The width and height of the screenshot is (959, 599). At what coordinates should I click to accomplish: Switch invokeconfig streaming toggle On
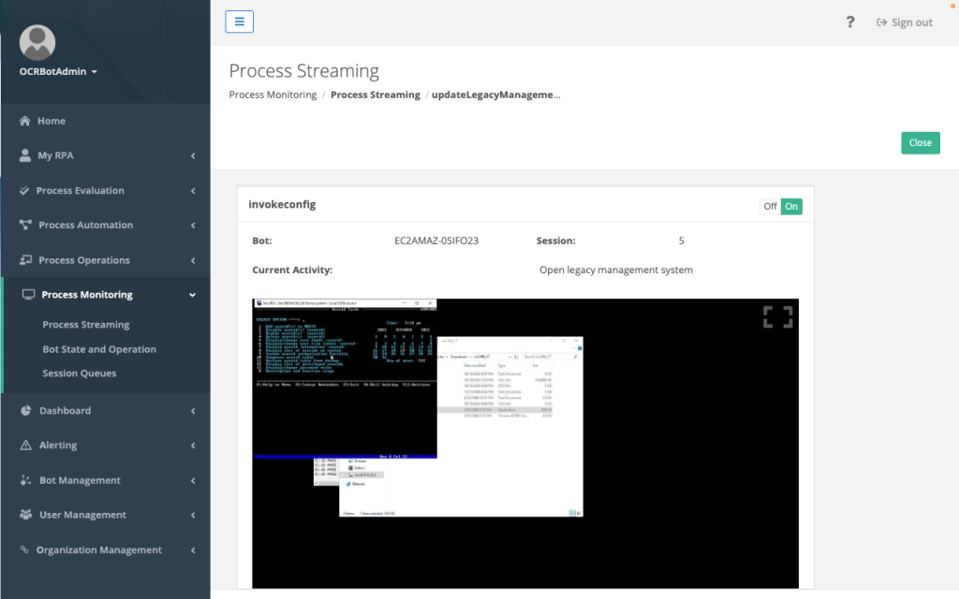pyautogui.click(x=791, y=207)
